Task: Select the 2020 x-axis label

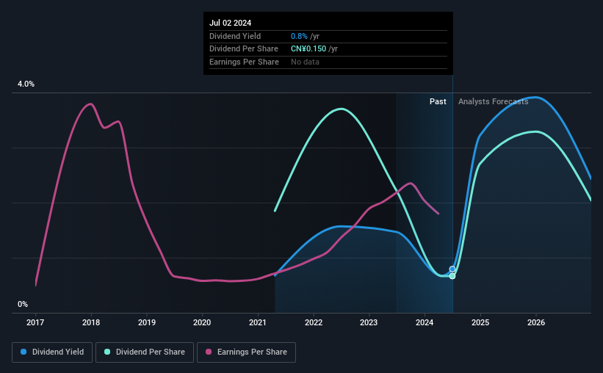Action: click(x=202, y=322)
